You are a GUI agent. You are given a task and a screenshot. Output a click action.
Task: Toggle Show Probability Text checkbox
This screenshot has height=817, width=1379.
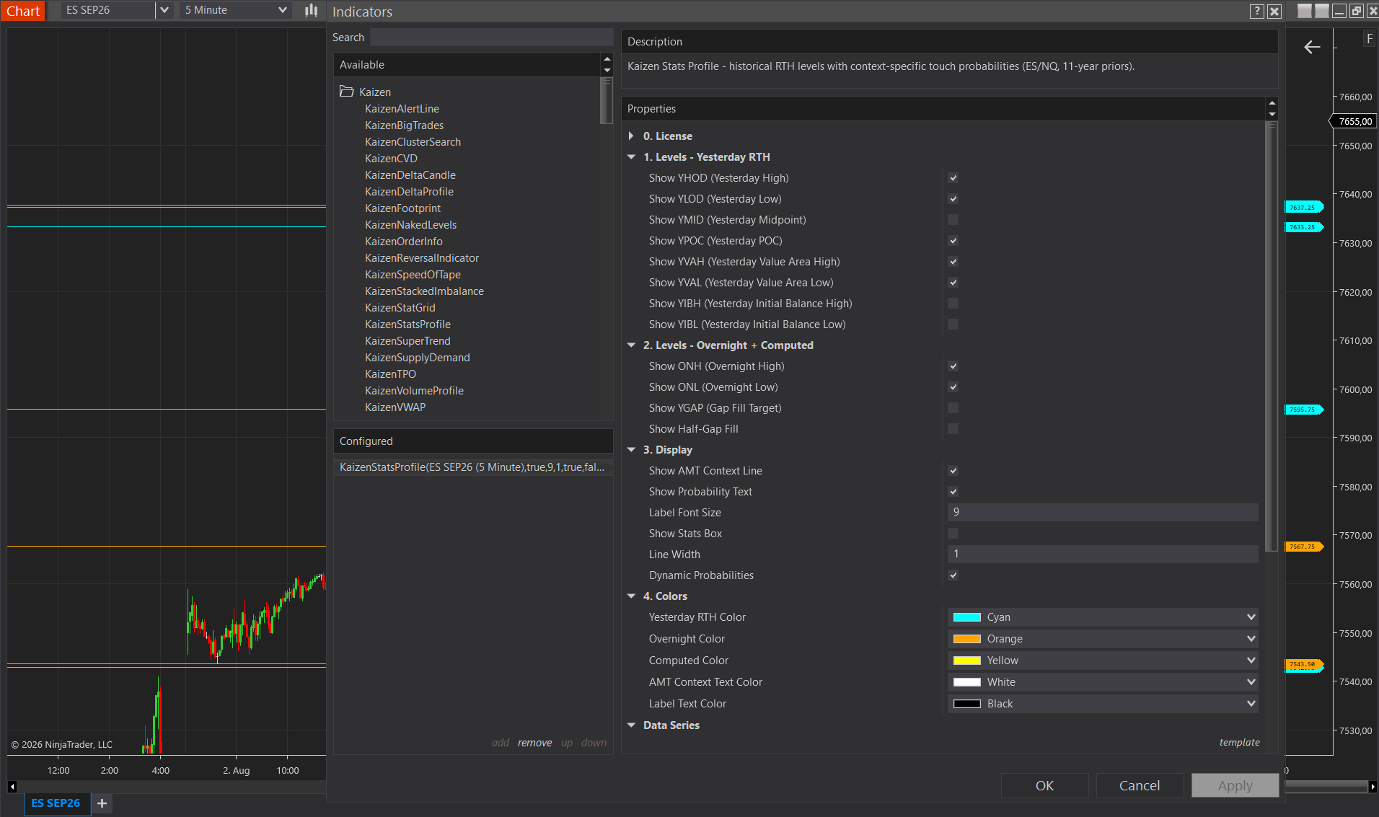953,492
